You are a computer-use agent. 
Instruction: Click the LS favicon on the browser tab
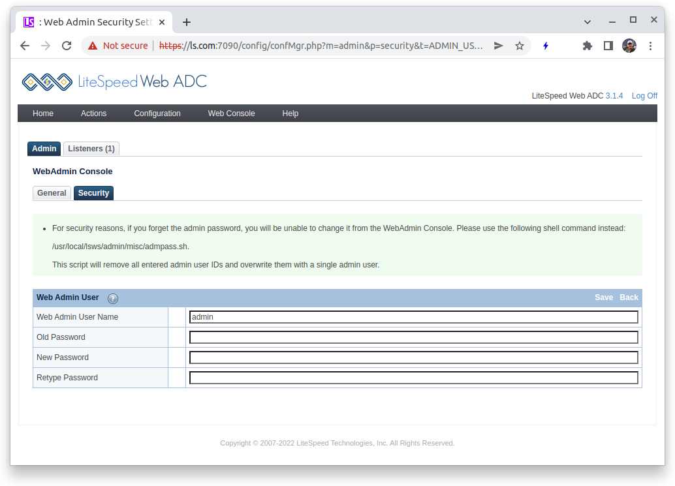(x=29, y=22)
